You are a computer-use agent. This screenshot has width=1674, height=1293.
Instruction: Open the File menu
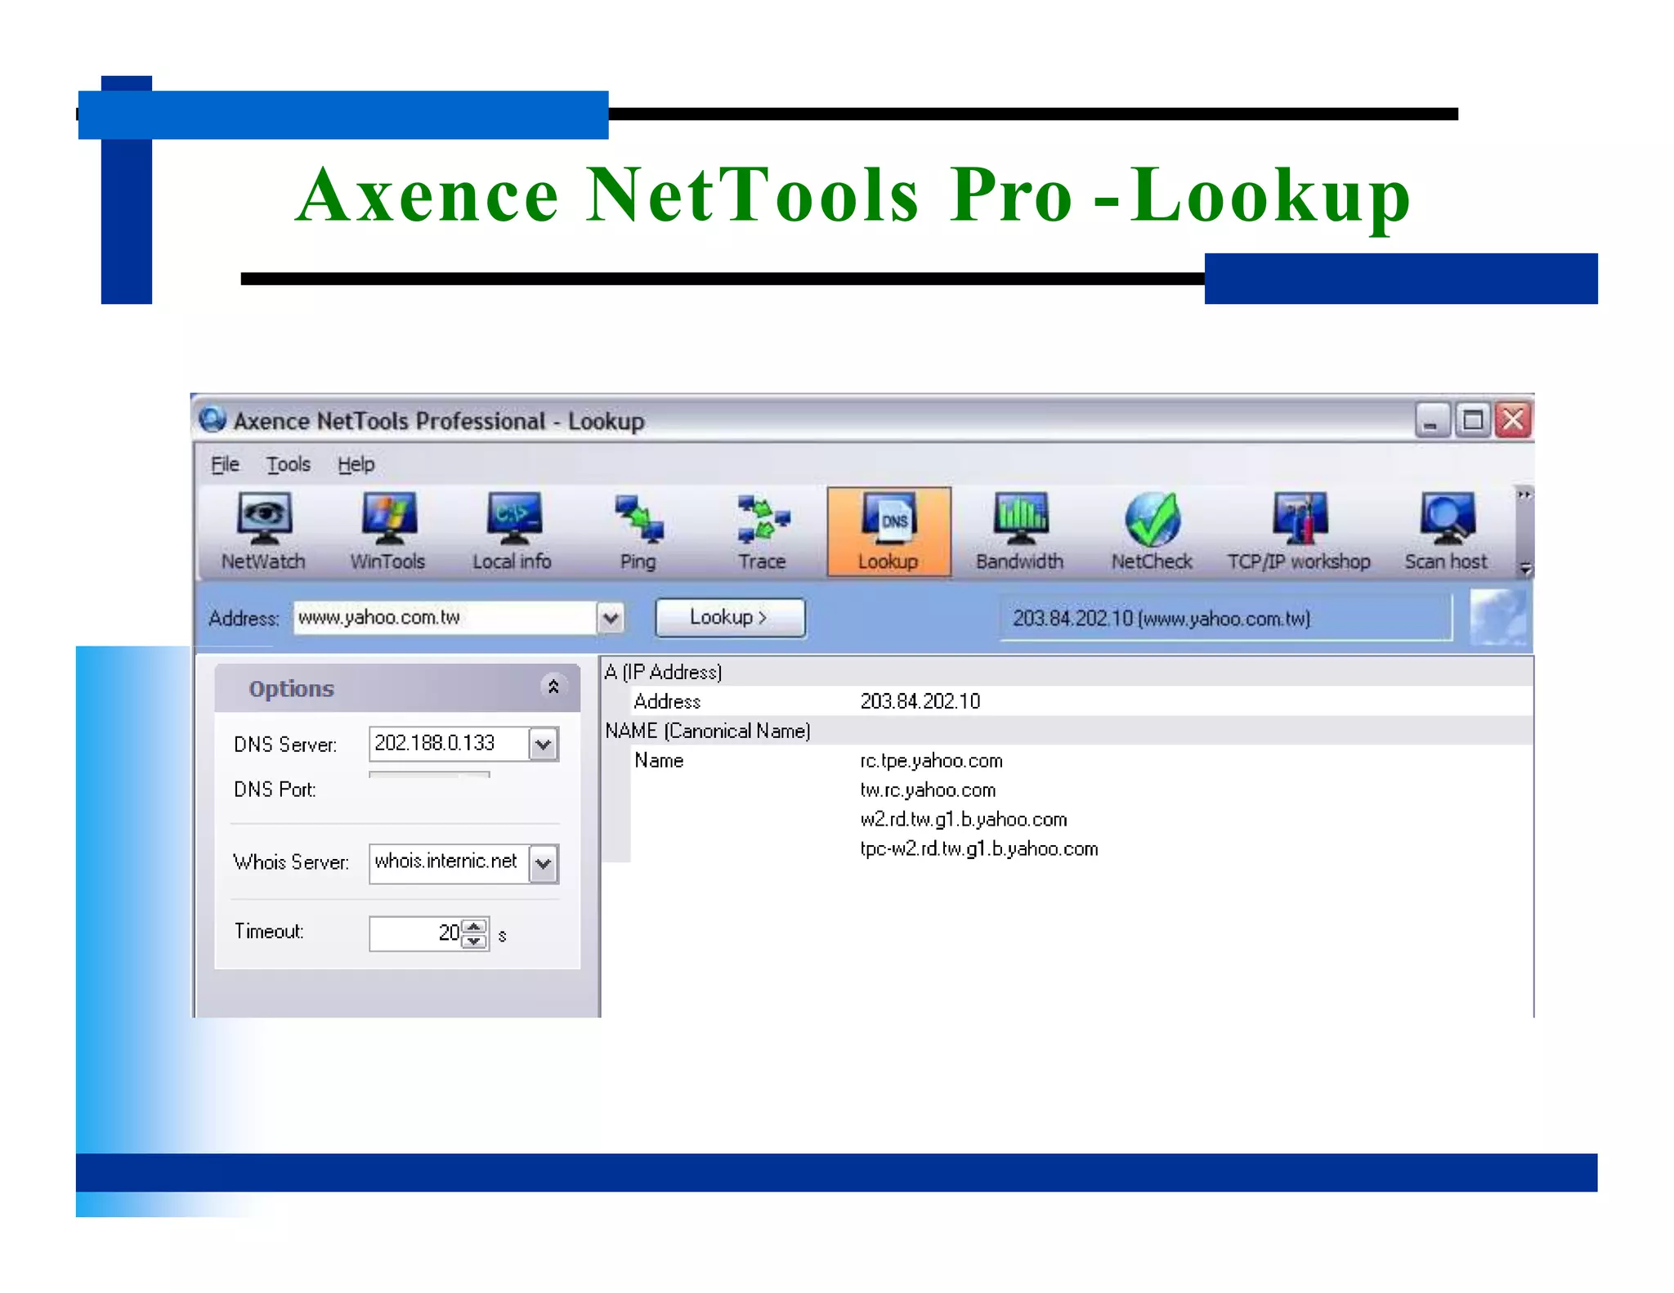click(x=225, y=464)
